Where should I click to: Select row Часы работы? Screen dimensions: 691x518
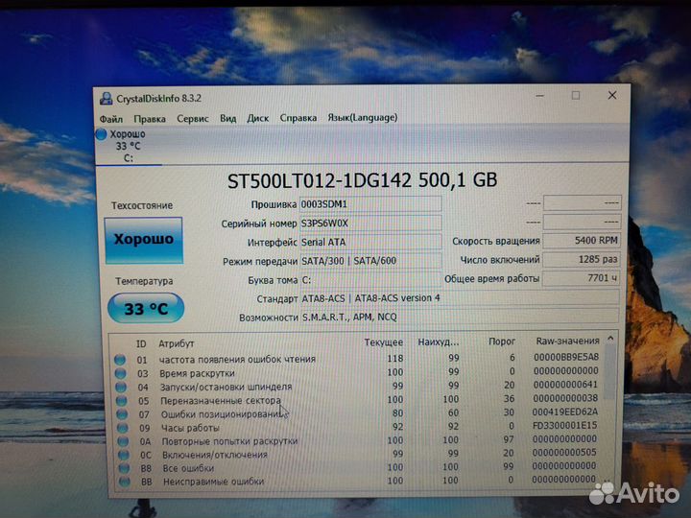coord(357,427)
